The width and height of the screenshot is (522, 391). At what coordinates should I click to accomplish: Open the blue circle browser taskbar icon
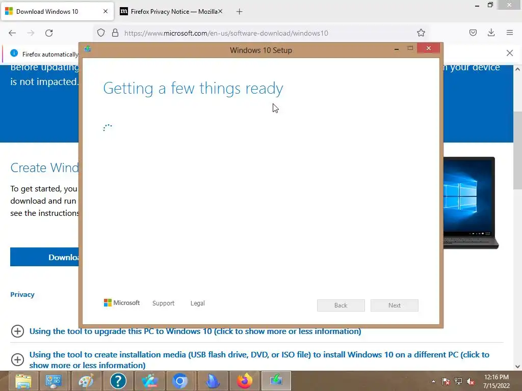click(x=180, y=381)
